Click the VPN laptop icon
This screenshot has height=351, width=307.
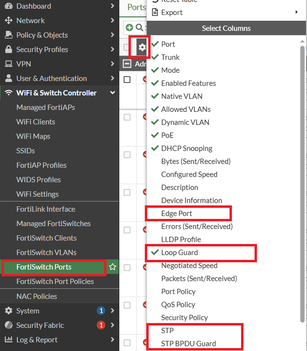pos(8,64)
